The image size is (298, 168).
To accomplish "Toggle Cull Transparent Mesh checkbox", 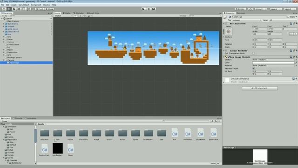I will 253,54.
